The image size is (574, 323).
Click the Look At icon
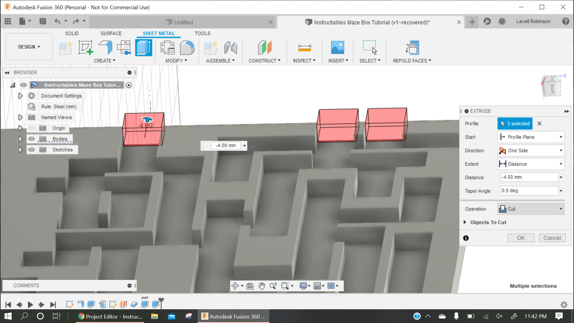point(250,286)
